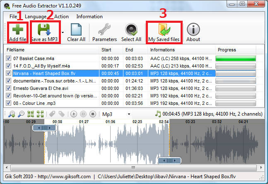The height and width of the screenshot is (184, 268).
Task: Select the 07 Basket Case.m4a file name
Action: click(x=34, y=58)
